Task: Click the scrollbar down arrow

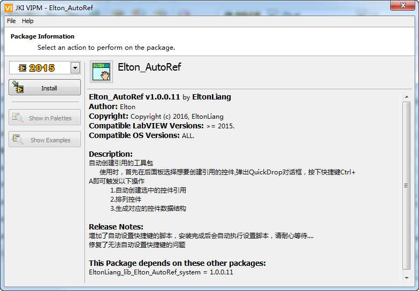Action: pos(407,278)
